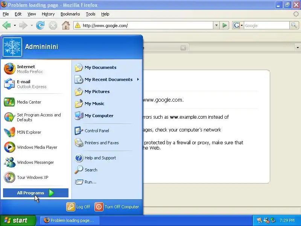Reload the page with the refresh icon
Viewport: 301px width, 226px height.
pyautogui.click(x=40, y=25)
